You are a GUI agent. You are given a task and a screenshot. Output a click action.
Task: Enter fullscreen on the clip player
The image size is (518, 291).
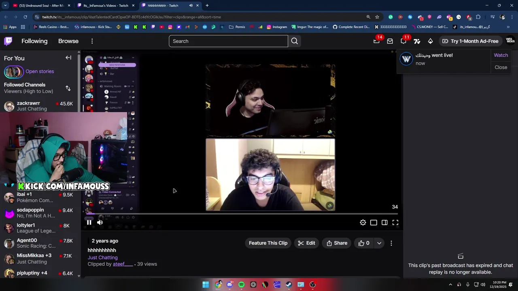(395, 222)
